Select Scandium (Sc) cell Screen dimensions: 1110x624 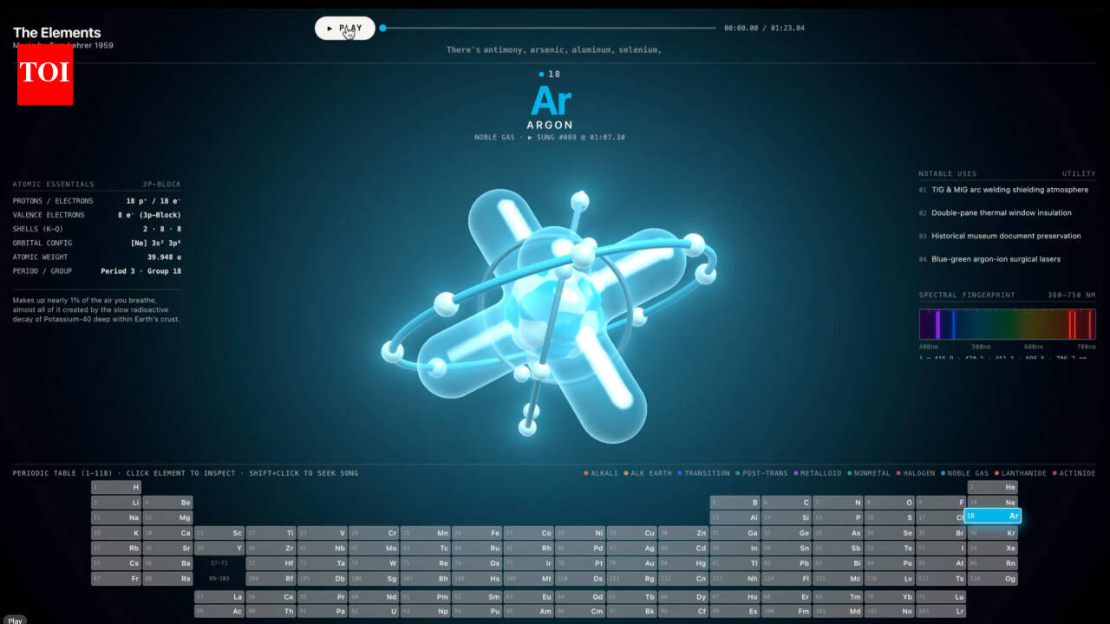tap(219, 533)
